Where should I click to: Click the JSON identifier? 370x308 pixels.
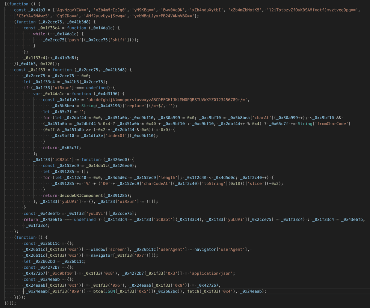pyautogui.click(x=110, y=291)
